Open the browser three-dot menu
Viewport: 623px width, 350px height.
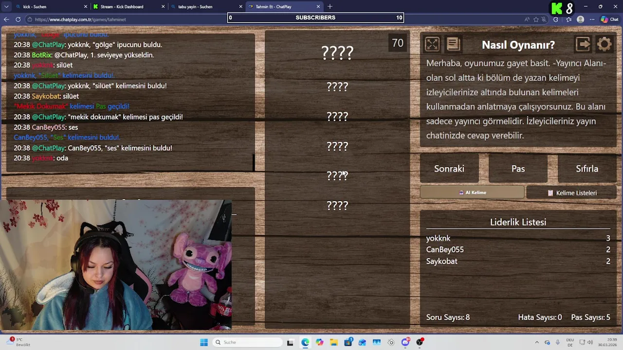(x=592, y=19)
